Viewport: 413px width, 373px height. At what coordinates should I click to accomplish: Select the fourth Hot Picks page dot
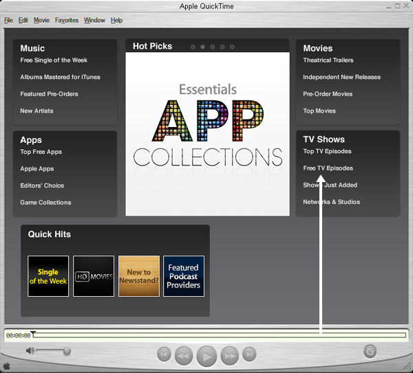pyautogui.click(x=222, y=47)
